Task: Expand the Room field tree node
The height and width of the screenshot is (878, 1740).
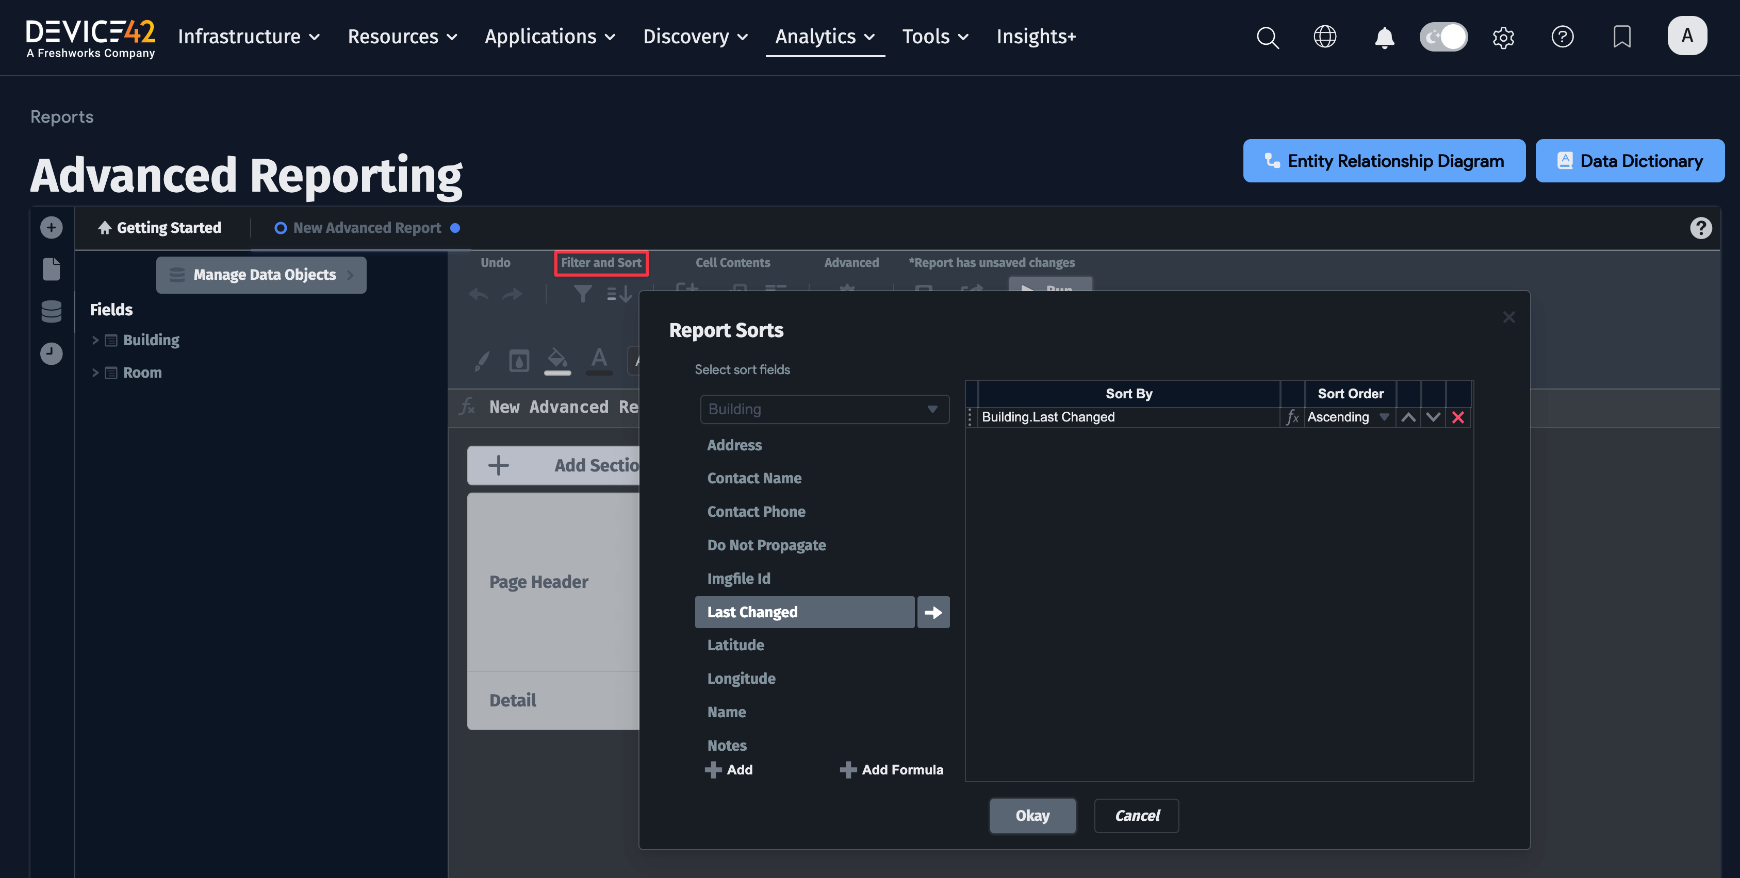Action: (95, 373)
